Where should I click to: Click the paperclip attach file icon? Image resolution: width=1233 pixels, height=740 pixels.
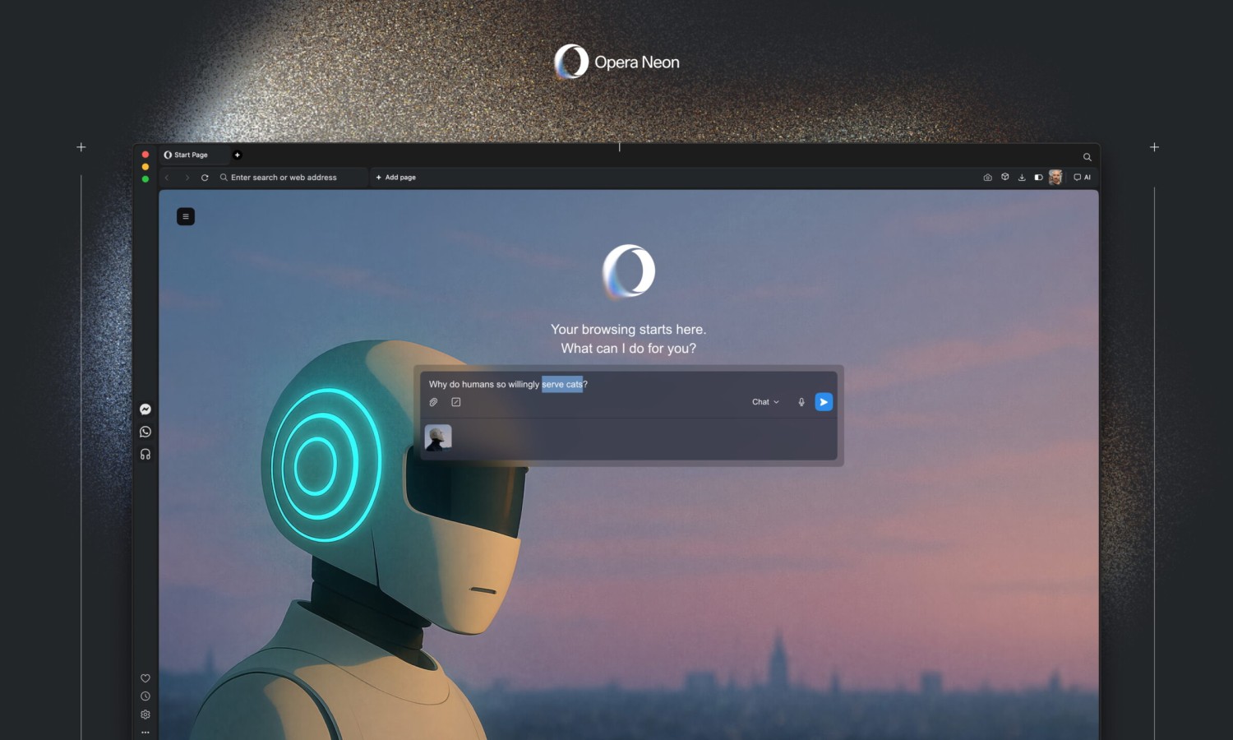point(434,402)
